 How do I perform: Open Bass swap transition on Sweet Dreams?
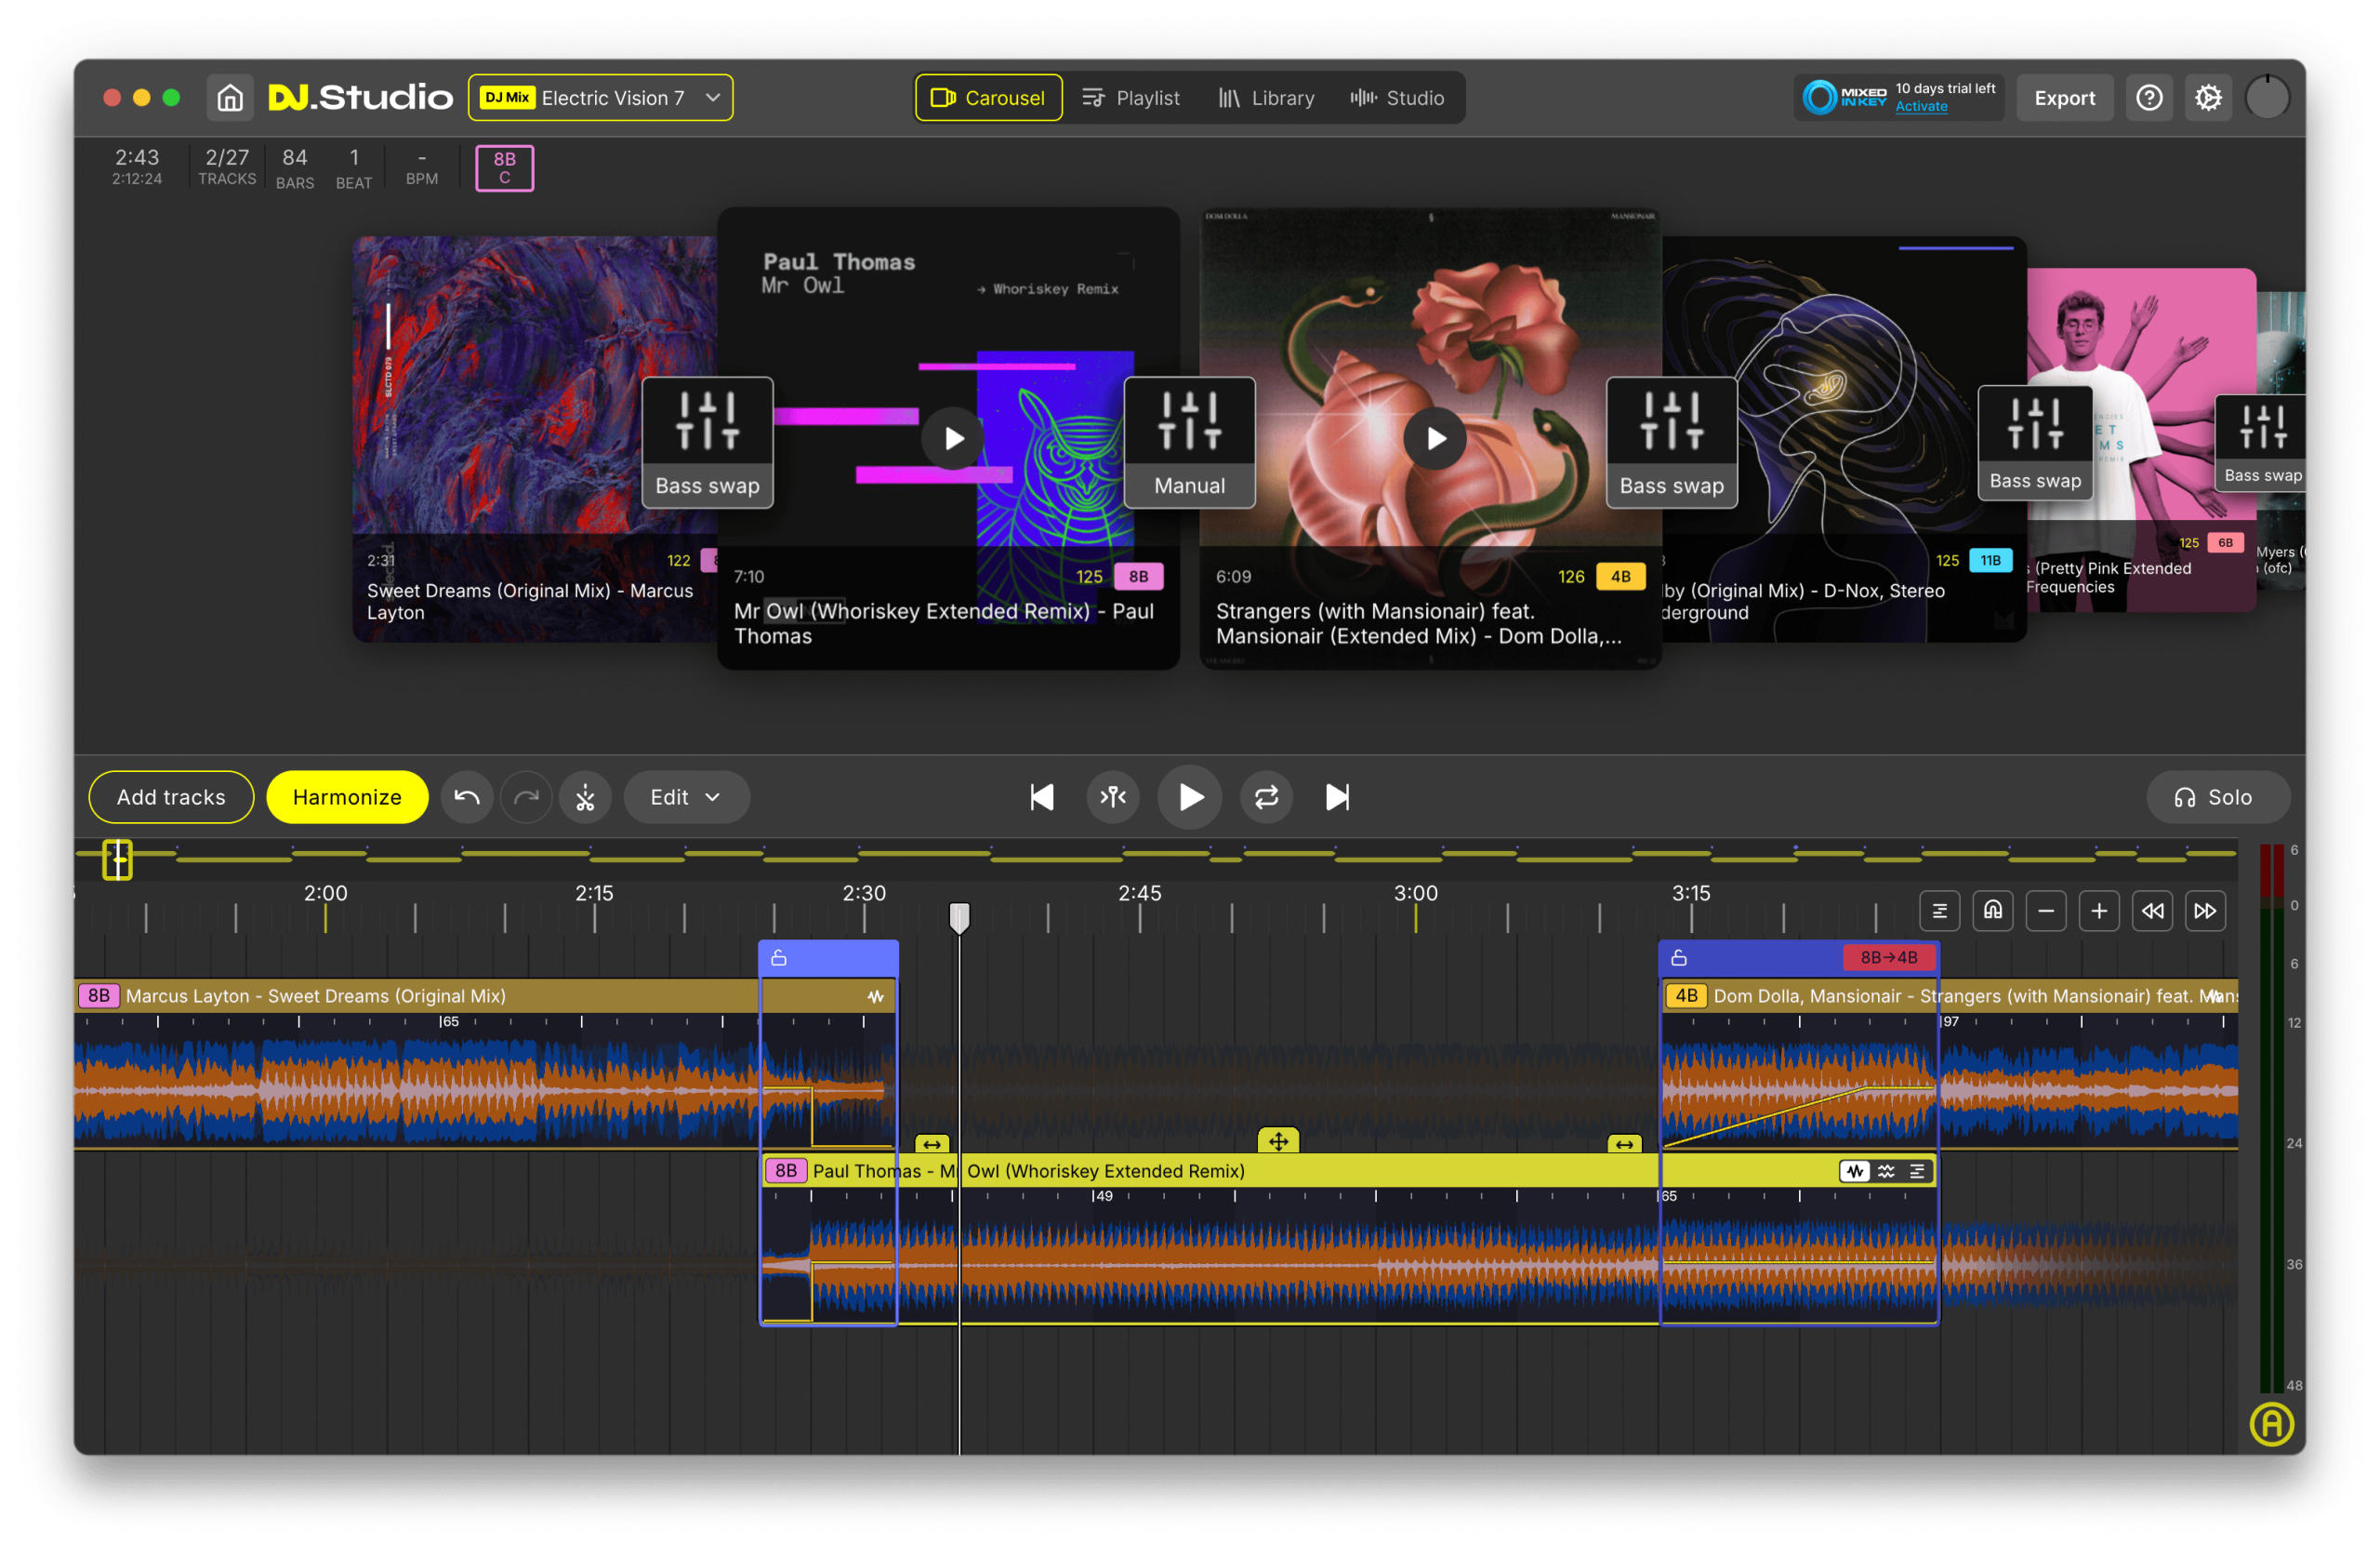click(707, 443)
